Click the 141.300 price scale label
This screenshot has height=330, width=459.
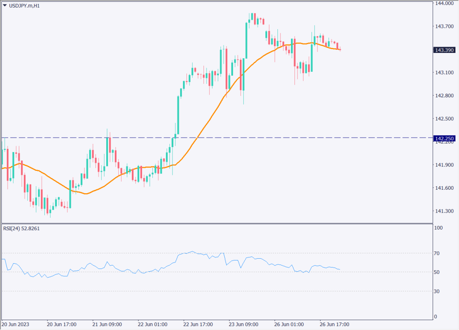(x=444, y=211)
